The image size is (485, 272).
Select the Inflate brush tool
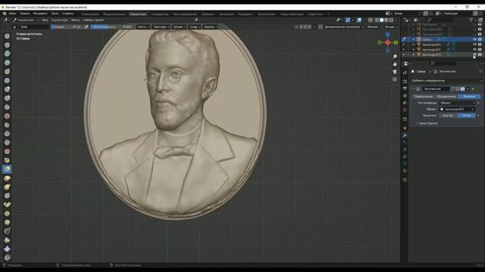tap(7, 89)
